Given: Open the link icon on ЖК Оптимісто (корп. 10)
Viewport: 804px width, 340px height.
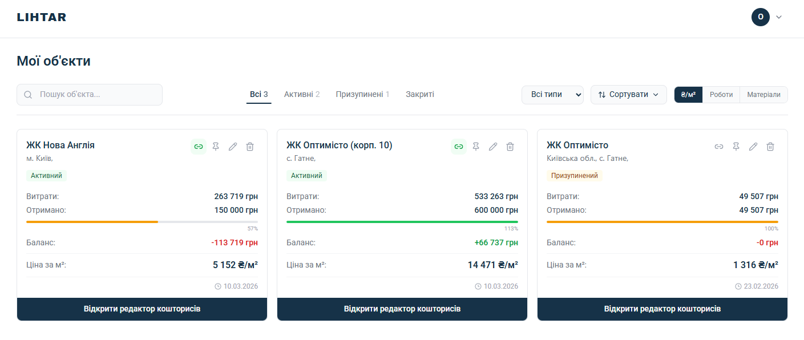Looking at the screenshot, I should point(459,147).
